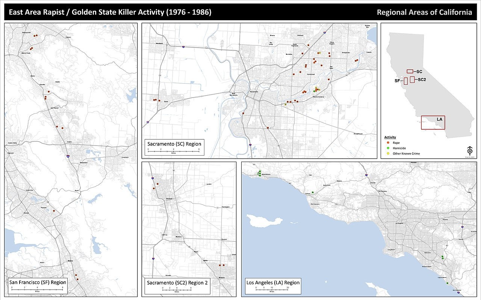Click the interstate shield southwest of Davis
This screenshot has width=481, height=300.
[x=148, y=122]
